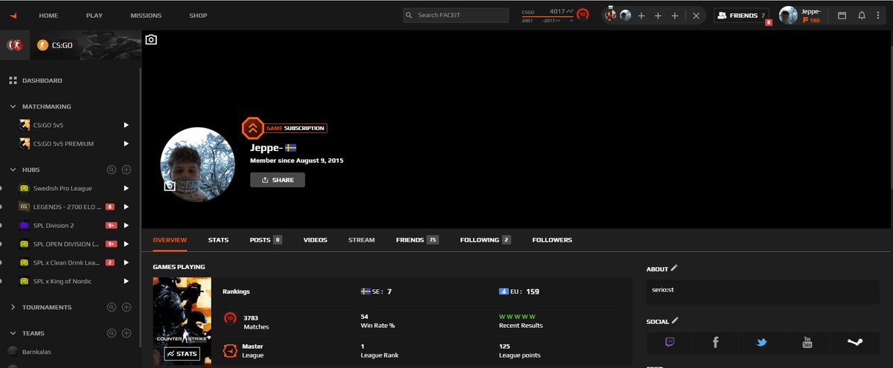Image resolution: width=893 pixels, height=368 pixels.
Task: Click the add plus icon in TOURNAMENTS header
Action: coord(127,307)
